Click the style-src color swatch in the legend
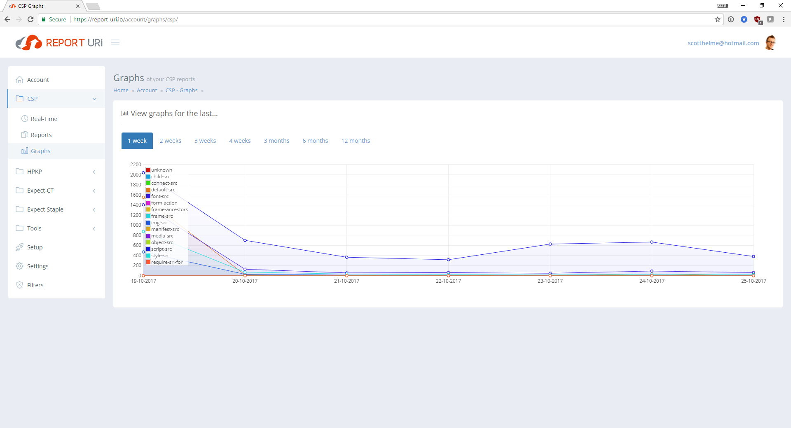The image size is (791, 428). 148,255
